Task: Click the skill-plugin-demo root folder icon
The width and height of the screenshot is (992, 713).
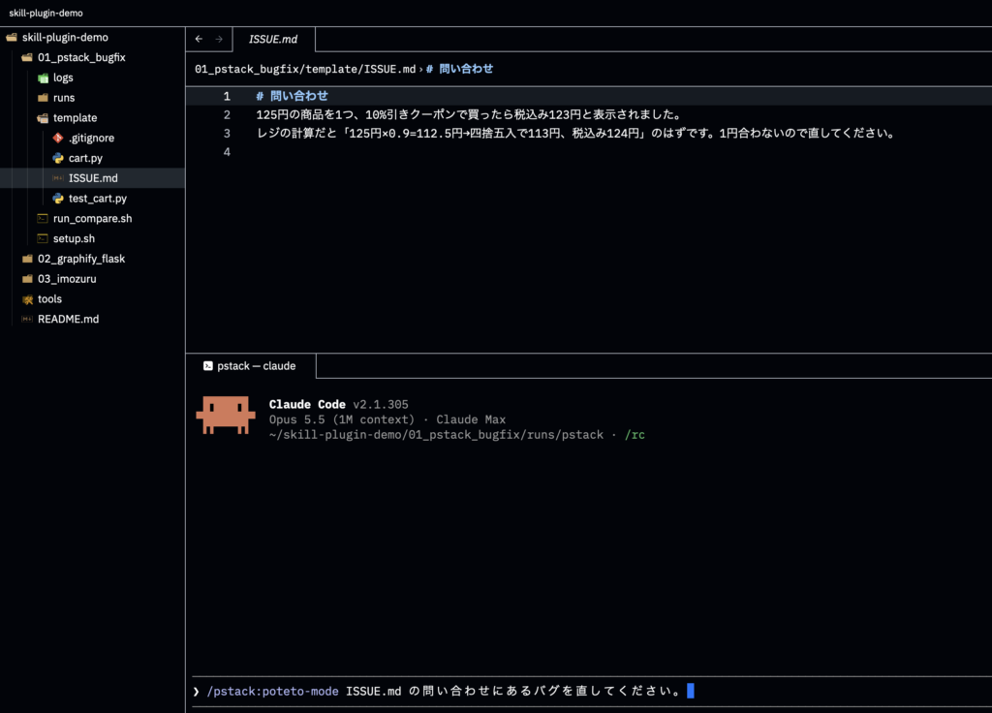Action: [x=12, y=38]
